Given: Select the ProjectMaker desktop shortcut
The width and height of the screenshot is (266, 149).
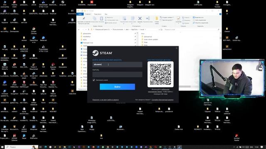Looking at the screenshot, I should click(43, 48).
